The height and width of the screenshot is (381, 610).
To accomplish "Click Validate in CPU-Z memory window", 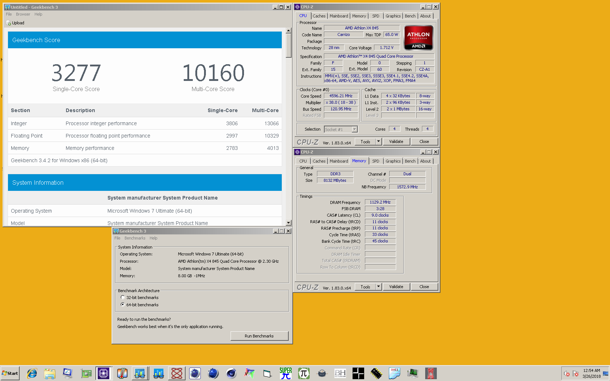I will pyautogui.click(x=396, y=287).
